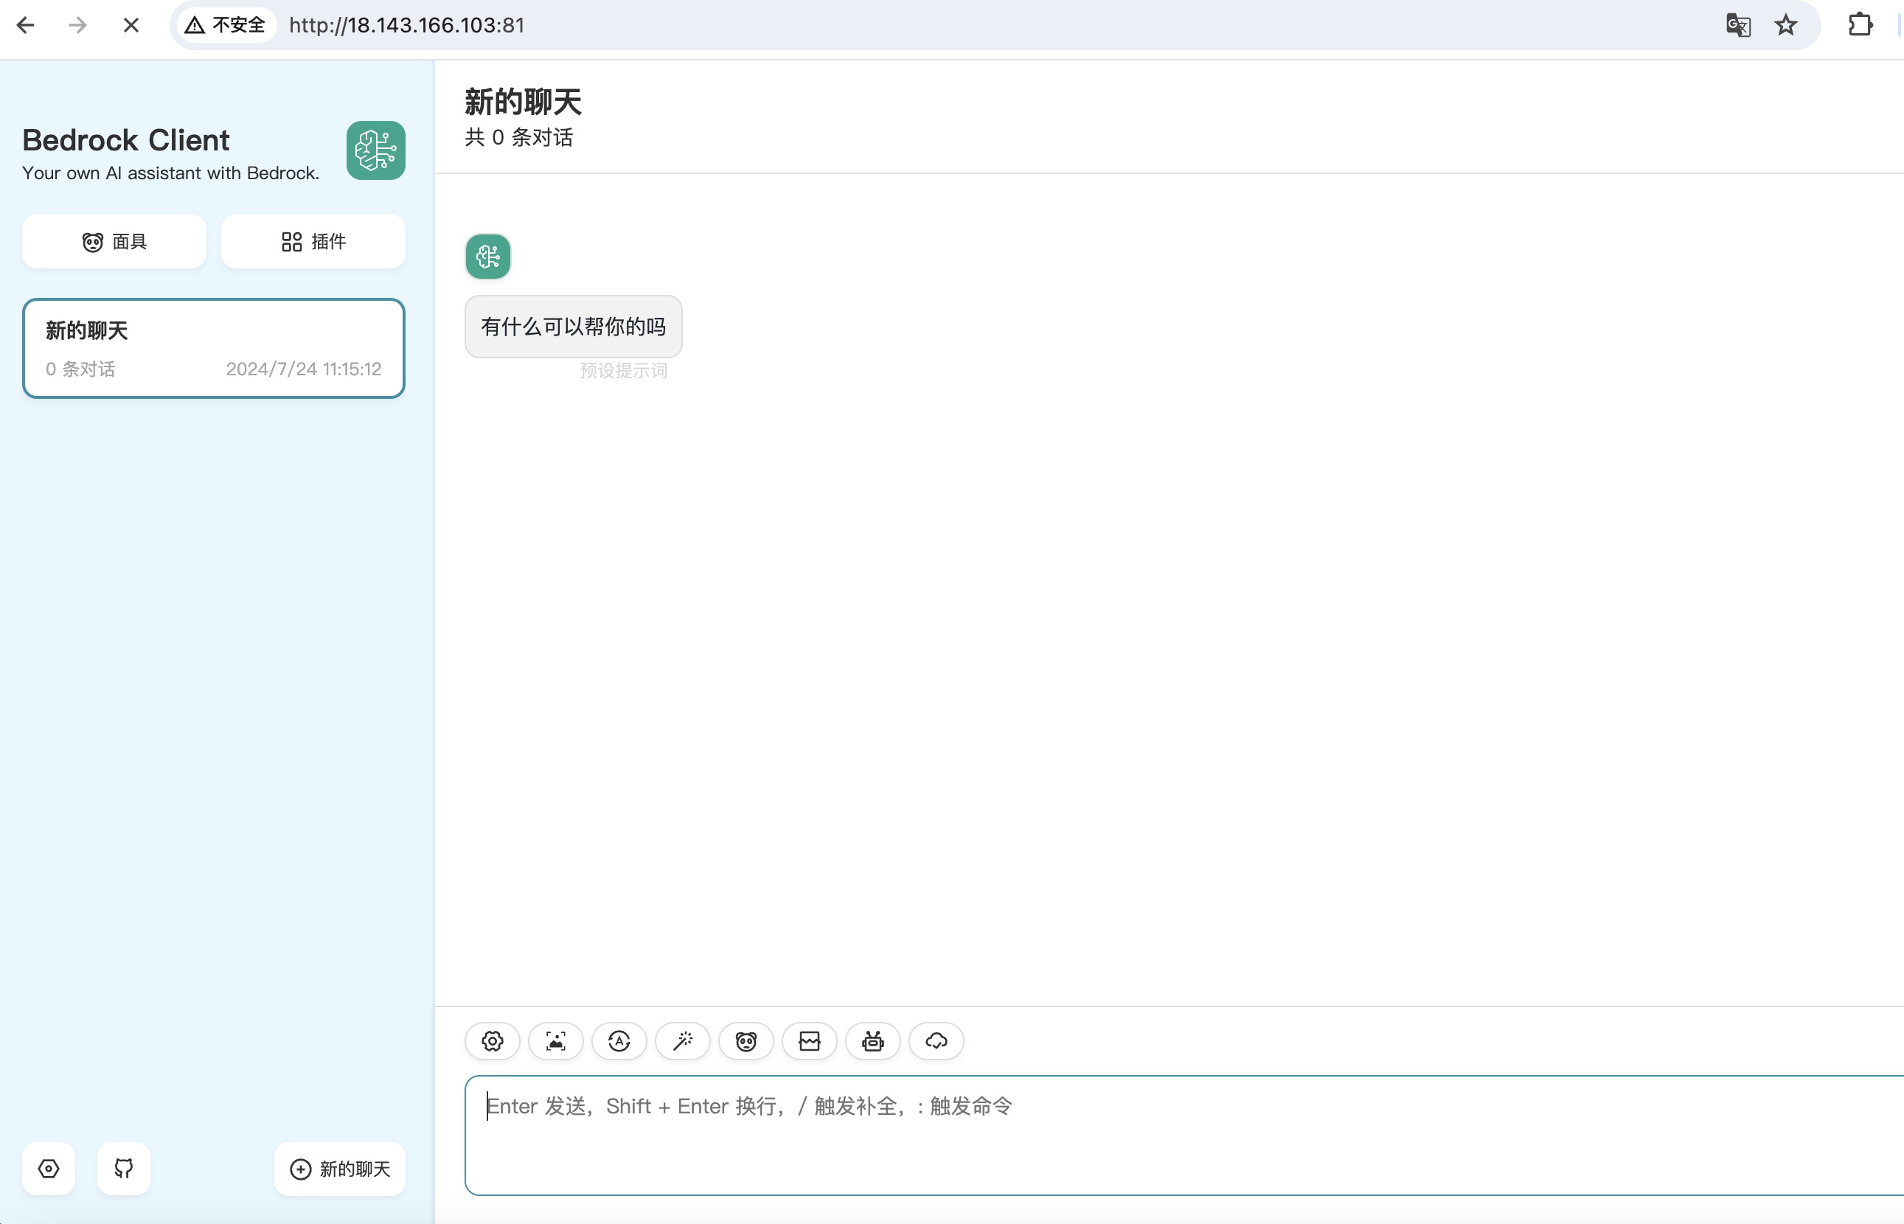
Task: Click the sparkle/enhance tool icon
Action: click(x=683, y=1041)
